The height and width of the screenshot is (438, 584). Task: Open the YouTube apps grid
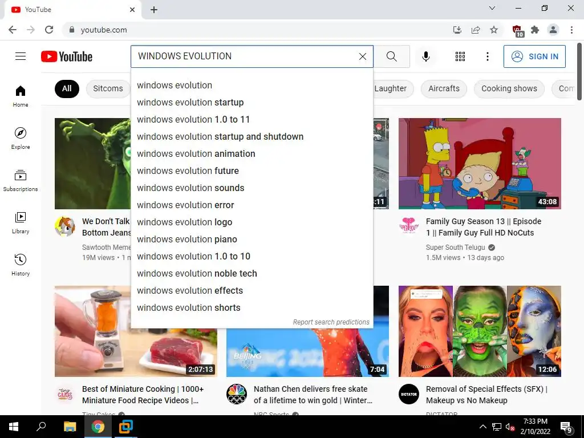pyautogui.click(x=460, y=56)
